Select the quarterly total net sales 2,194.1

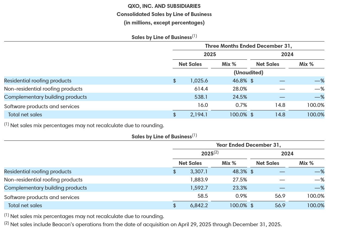point(199,114)
